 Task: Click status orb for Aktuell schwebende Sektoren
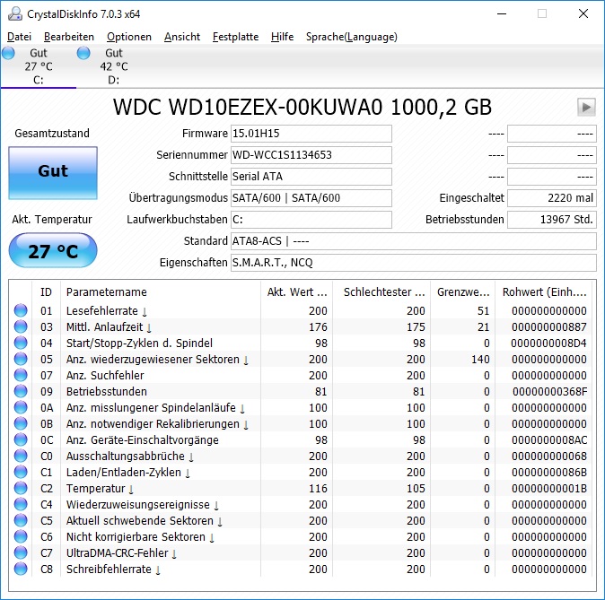(21, 521)
